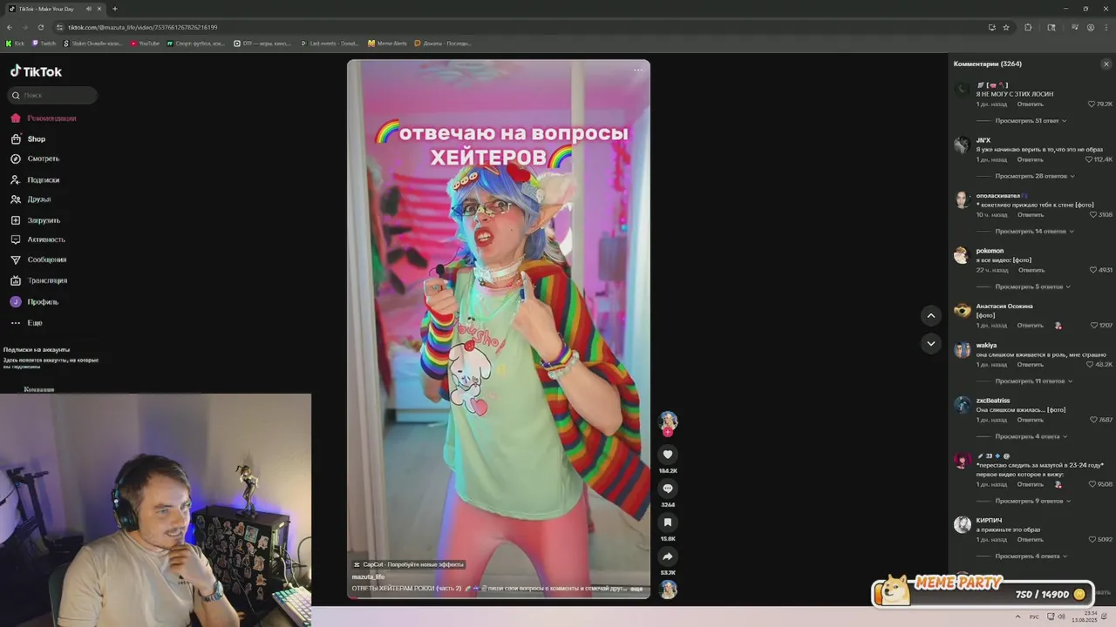Open Активность in sidebar
1116x627 pixels.
pos(37,239)
